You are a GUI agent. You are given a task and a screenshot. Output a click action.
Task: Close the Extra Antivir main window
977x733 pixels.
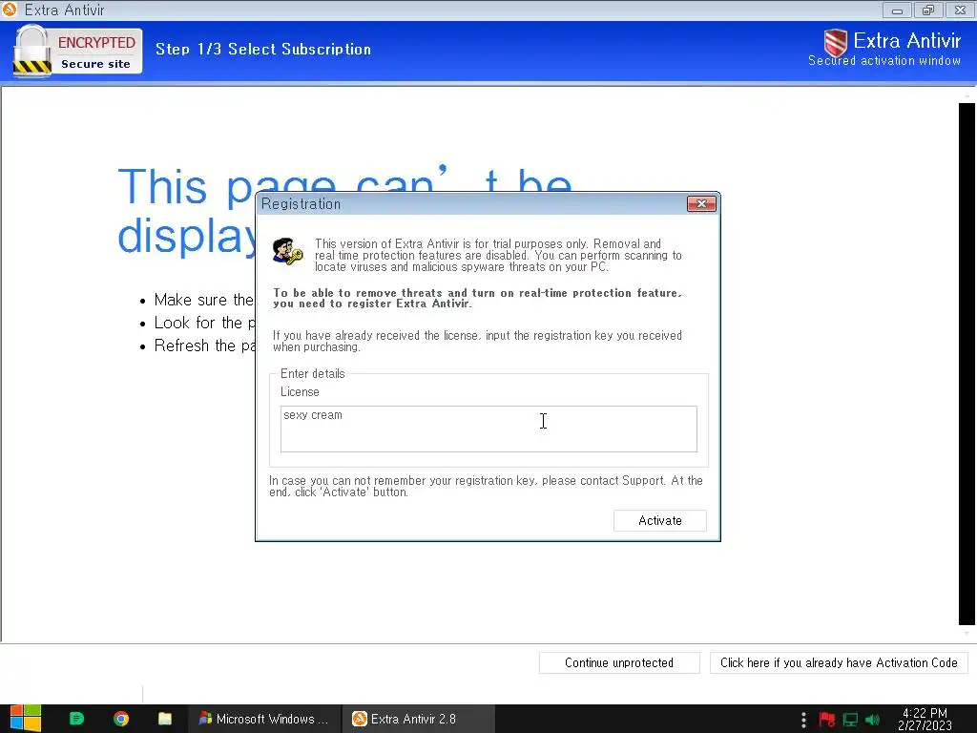coord(960,10)
